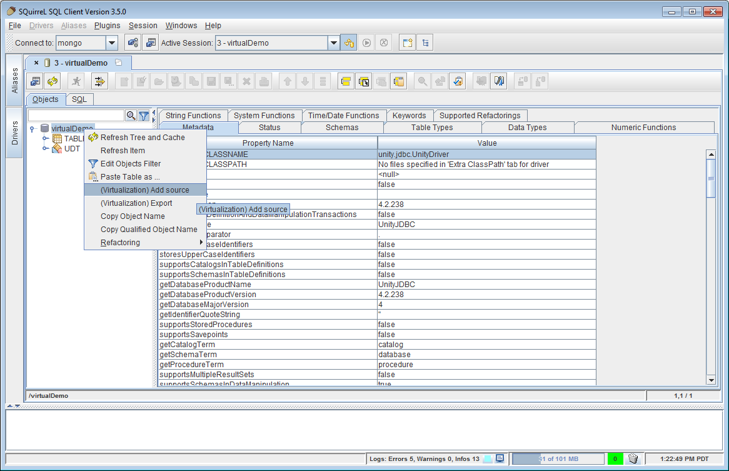Open the Connect to alias dropdown
The height and width of the screenshot is (471, 729).
[x=112, y=43]
